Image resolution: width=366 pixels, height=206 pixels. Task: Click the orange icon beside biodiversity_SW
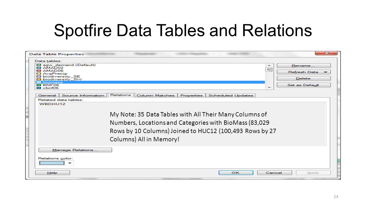point(39,79)
